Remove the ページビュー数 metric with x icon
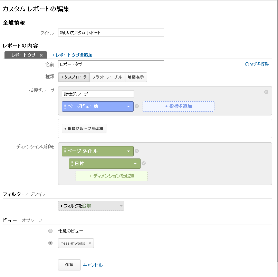Image resolution: width=278 pixels, height=277 pixels. 137,106
